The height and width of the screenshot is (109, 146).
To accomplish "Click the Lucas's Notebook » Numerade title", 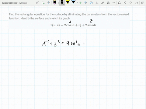I will [x=15, y=3].
